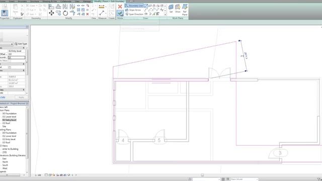The image size is (322, 181).
Task: Select the Rotate tool
Action: [65, 13]
